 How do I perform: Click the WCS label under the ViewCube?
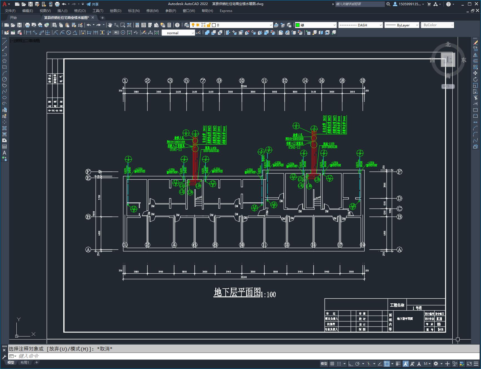447,86
